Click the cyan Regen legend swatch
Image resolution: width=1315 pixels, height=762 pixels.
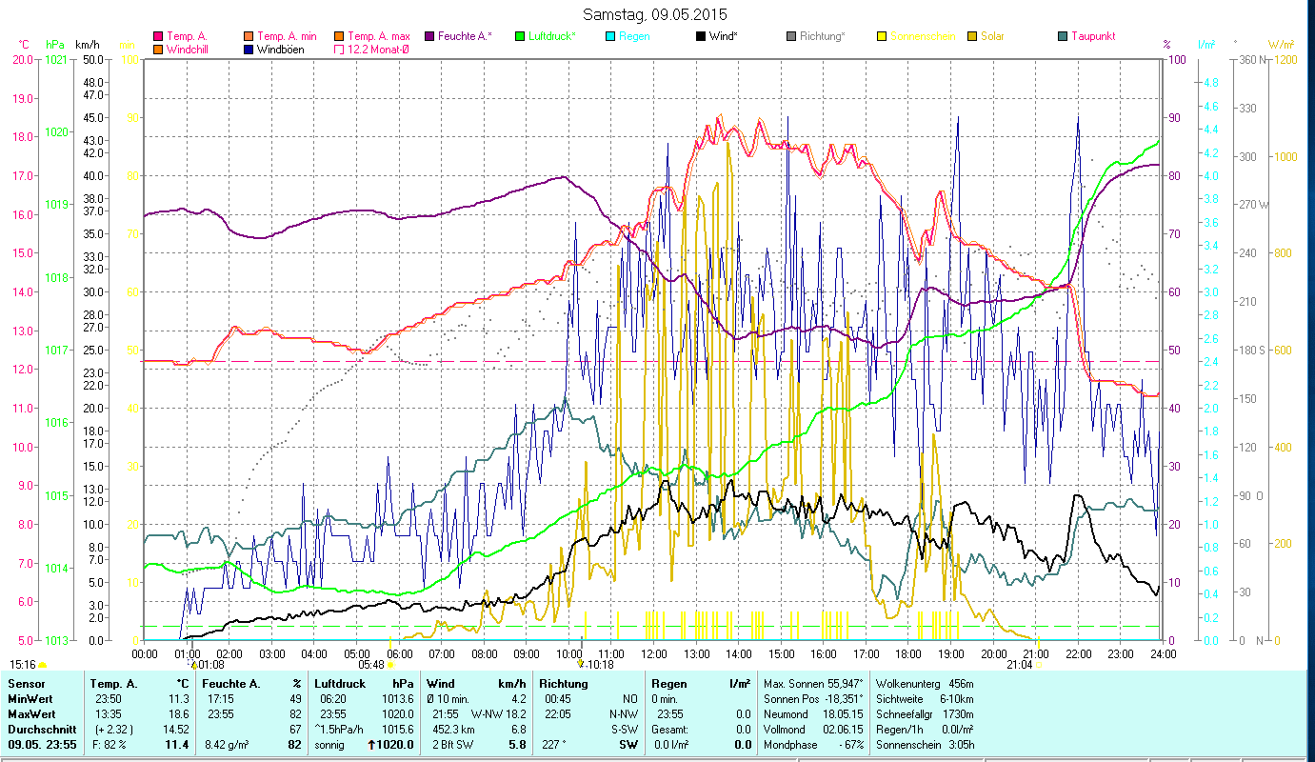[610, 36]
